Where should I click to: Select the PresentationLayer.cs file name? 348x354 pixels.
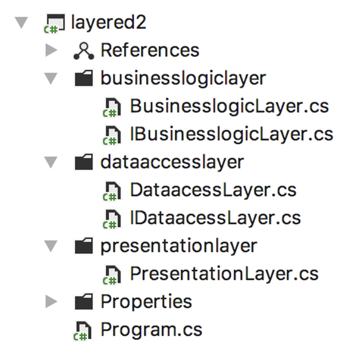pos(224,274)
